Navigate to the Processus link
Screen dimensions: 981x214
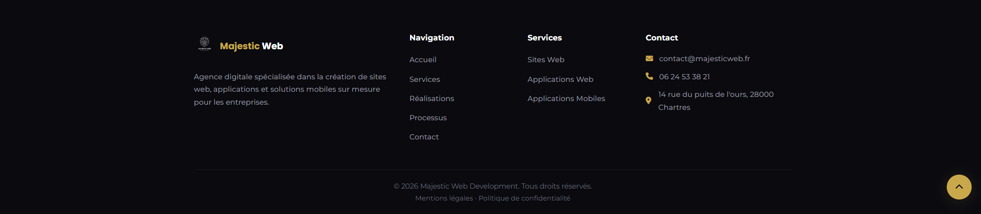tap(428, 118)
